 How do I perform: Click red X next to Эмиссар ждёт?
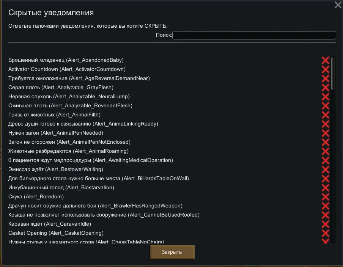326,170
